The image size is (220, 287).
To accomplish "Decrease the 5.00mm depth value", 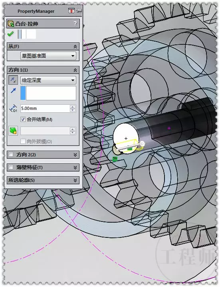I will coord(73,110).
